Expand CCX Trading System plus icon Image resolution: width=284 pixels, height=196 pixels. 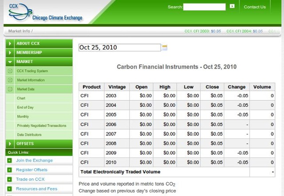[x=10, y=71]
